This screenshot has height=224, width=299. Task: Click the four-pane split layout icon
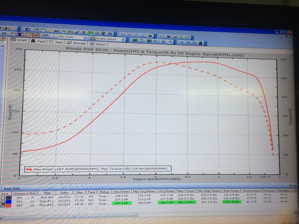point(36,35)
